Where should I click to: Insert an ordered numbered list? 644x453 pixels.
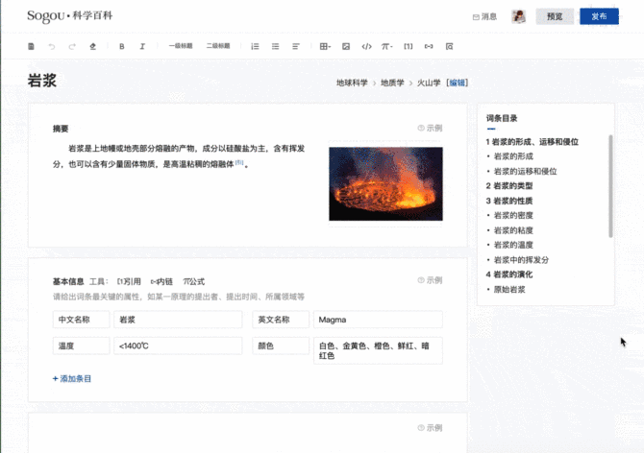click(255, 46)
